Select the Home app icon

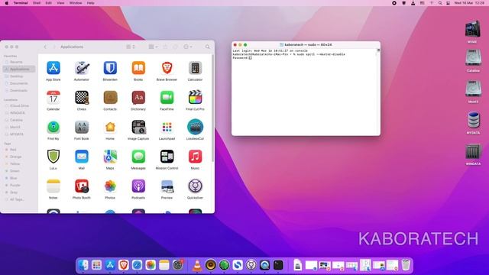point(110,128)
